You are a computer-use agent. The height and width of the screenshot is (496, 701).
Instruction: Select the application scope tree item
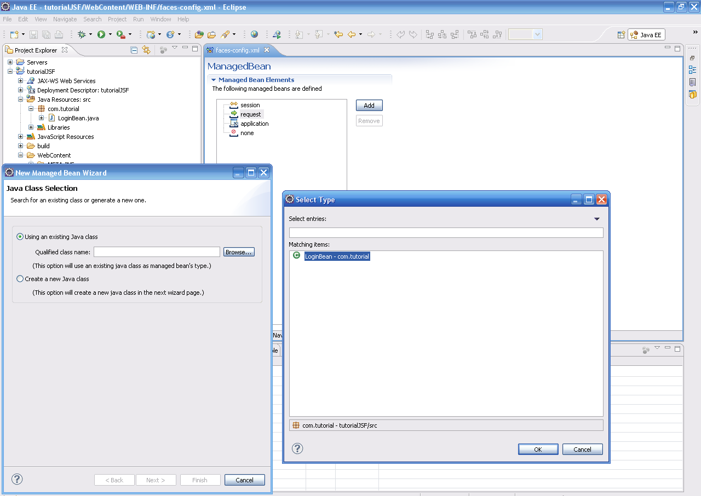pos(254,124)
